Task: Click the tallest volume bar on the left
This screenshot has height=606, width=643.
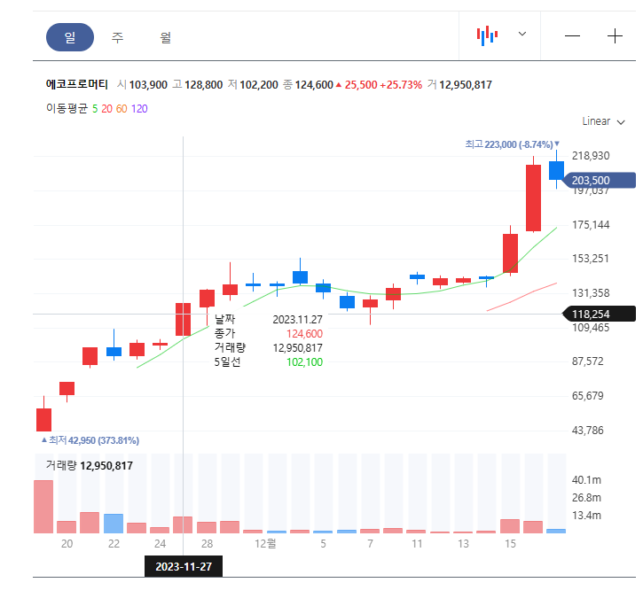Action: [x=43, y=507]
